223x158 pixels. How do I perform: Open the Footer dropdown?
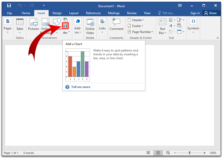(x=135, y=26)
